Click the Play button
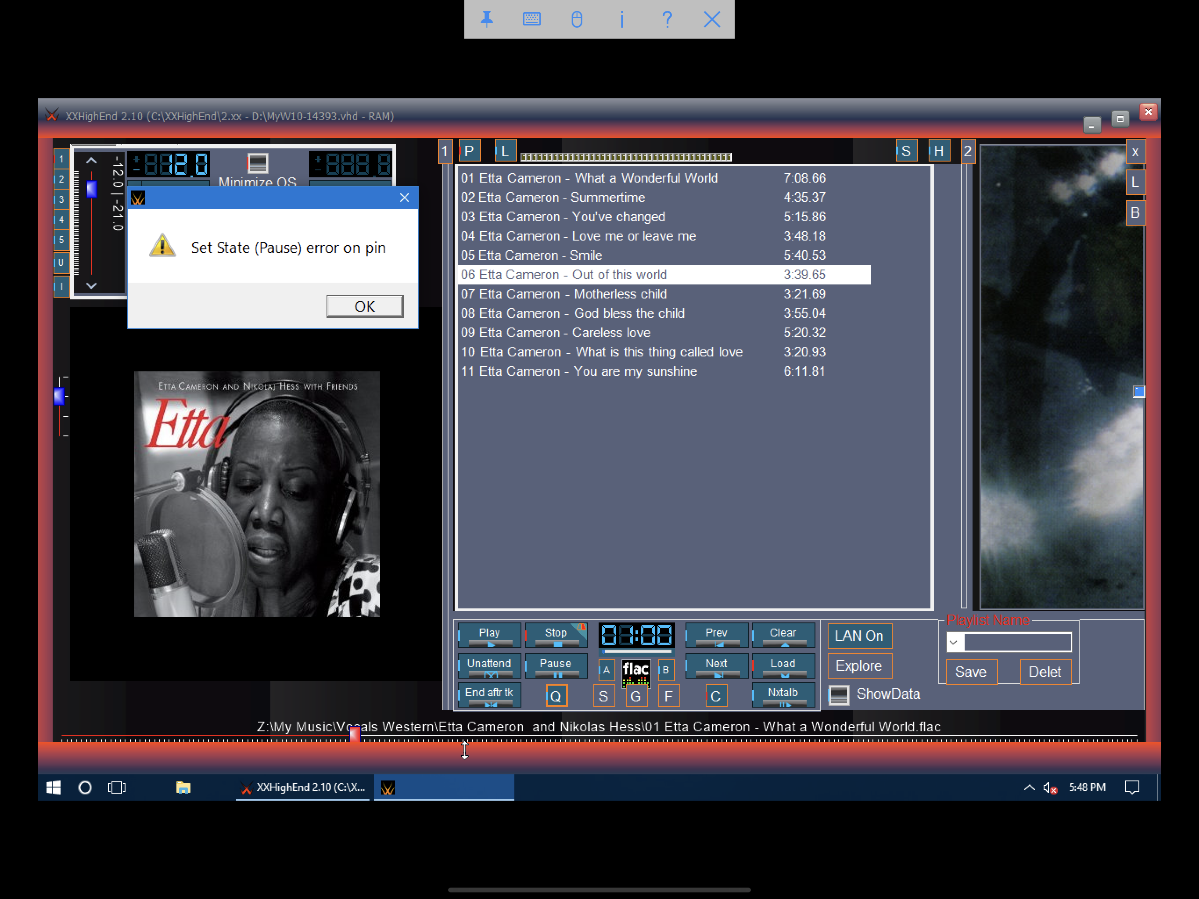The image size is (1199, 899). point(489,635)
